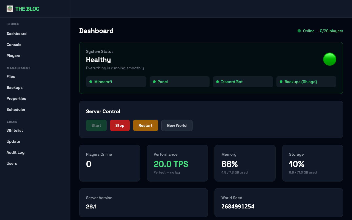The height and width of the screenshot is (220, 352).
Task: Open the Console page
Action: [x=14, y=45]
